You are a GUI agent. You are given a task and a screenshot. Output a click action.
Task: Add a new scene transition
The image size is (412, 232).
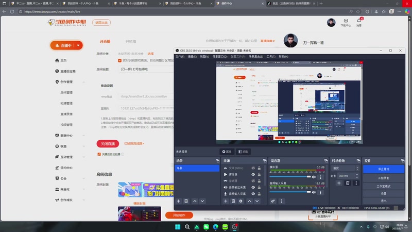[x=339, y=183]
